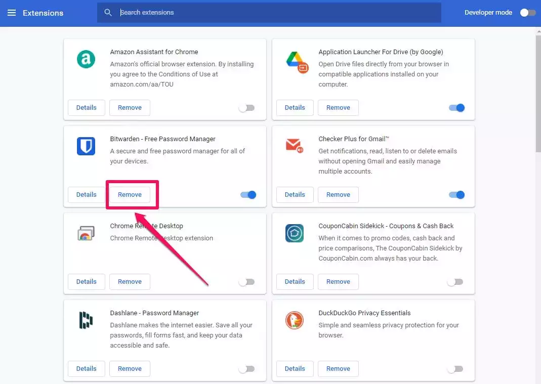The height and width of the screenshot is (384, 541).
Task: Disable Checker Plus for Gmail toggle
Action: (x=456, y=195)
